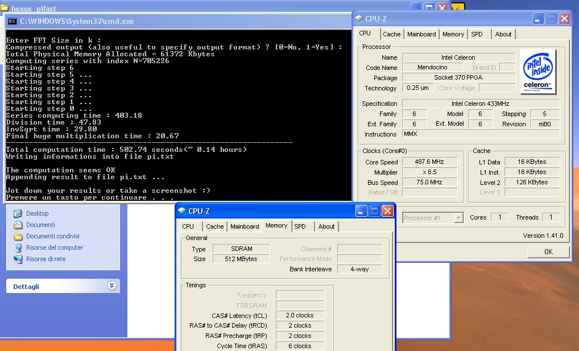Image resolution: width=579 pixels, height=351 pixels.
Task: Click the CAS# Latency value 2.0 clocks
Action: click(300, 316)
